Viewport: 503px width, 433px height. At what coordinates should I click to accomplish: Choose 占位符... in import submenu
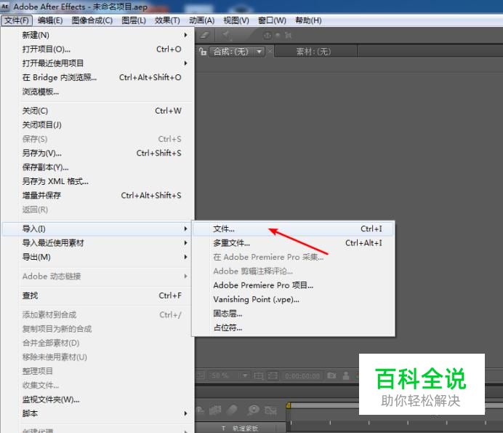coord(293,328)
